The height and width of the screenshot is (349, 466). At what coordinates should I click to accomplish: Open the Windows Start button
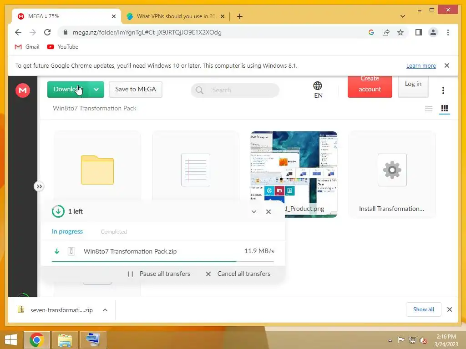(11, 340)
